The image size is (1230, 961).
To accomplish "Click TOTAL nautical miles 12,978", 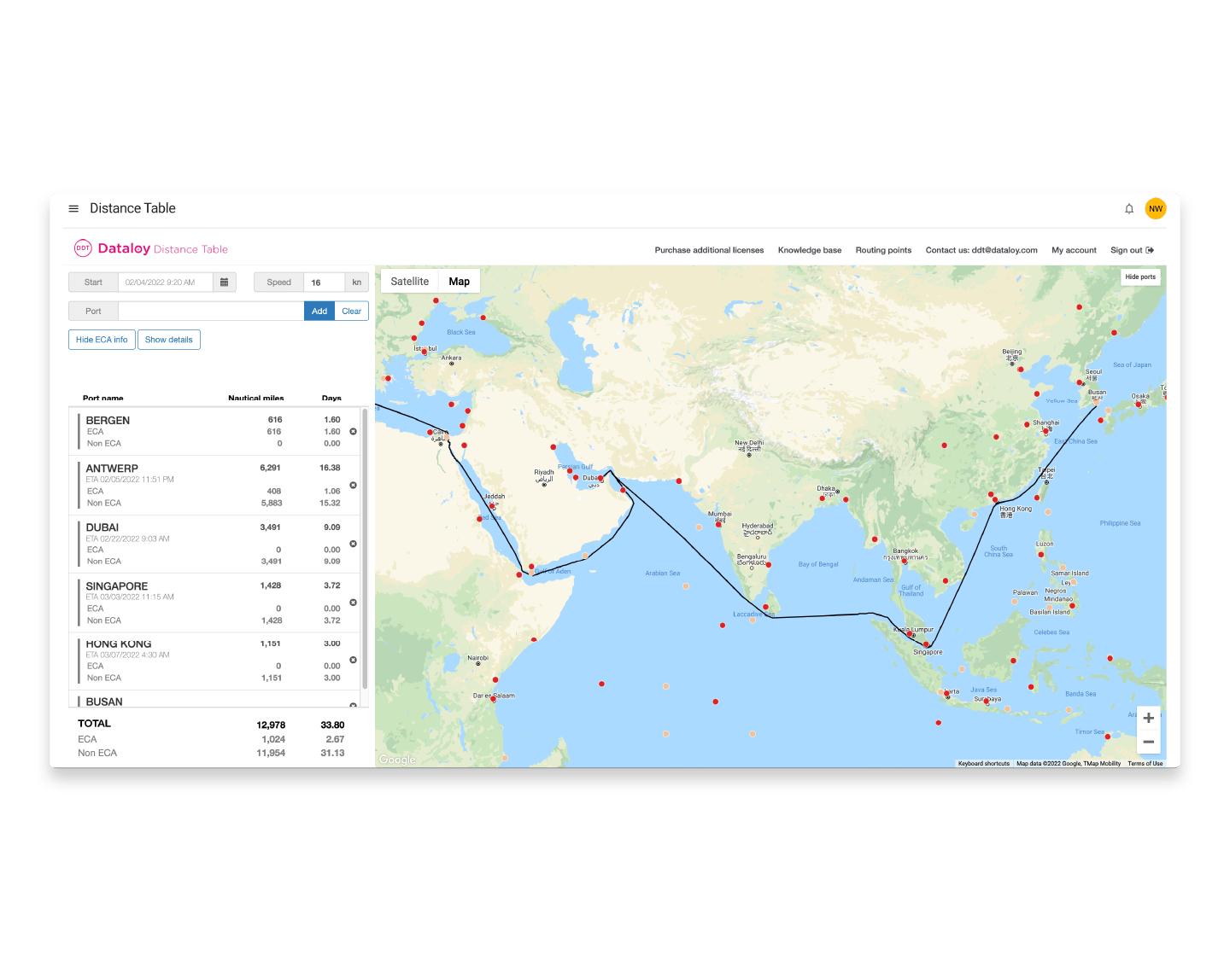I will 271,725.
